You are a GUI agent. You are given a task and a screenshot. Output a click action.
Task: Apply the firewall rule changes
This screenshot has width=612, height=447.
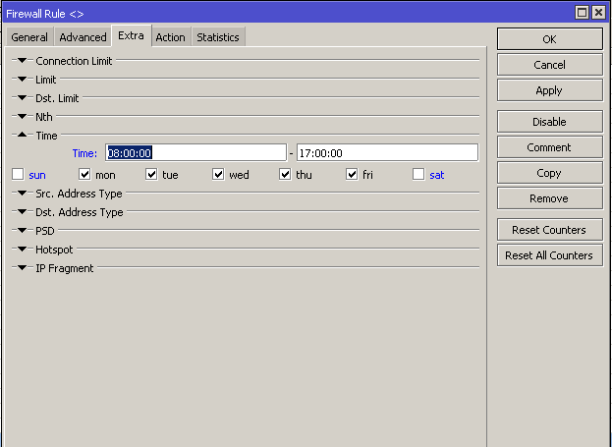[x=549, y=90]
